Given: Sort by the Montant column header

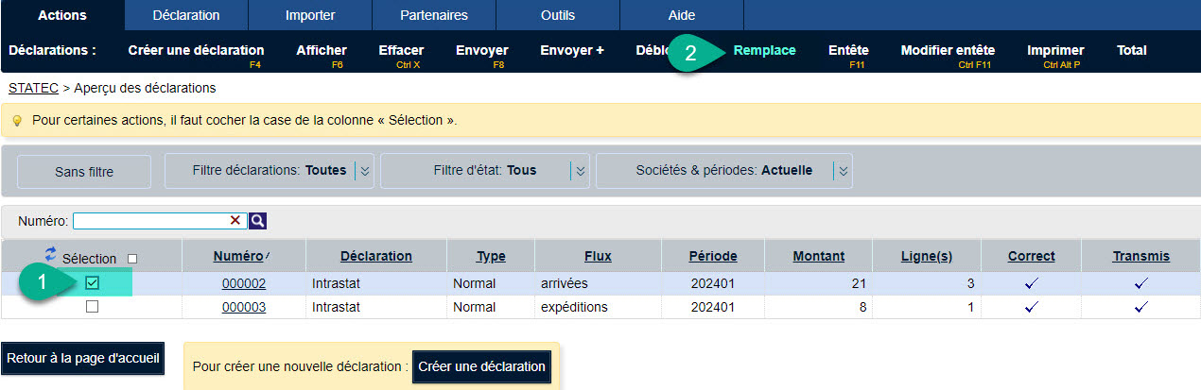Looking at the screenshot, I should (819, 256).
